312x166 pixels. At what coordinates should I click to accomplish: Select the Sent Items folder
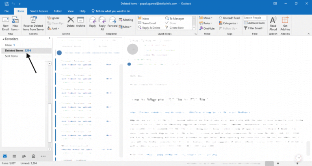click(x=26, y=56)
